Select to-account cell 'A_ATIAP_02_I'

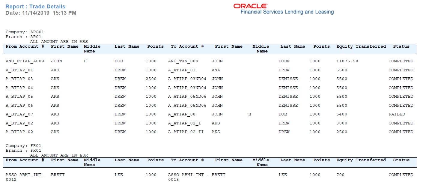point(184,123)
